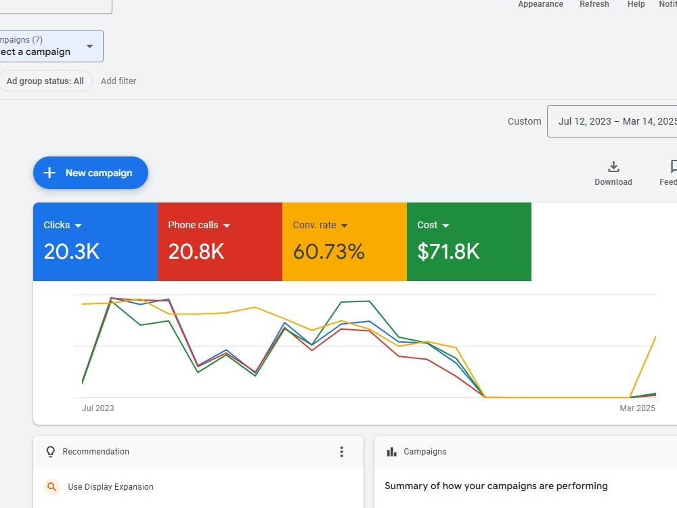Open Help in the top bar
Image resolution: width=677 pixels, height=508 pixels.
636,4
